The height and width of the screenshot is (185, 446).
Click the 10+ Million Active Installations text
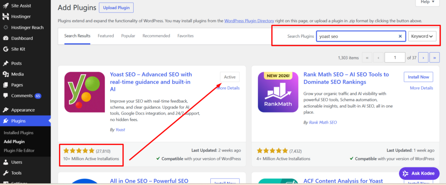91,159
